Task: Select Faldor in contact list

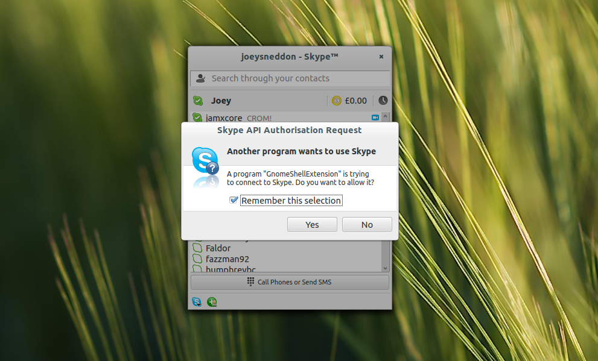Action: click(x=285, y=248)
